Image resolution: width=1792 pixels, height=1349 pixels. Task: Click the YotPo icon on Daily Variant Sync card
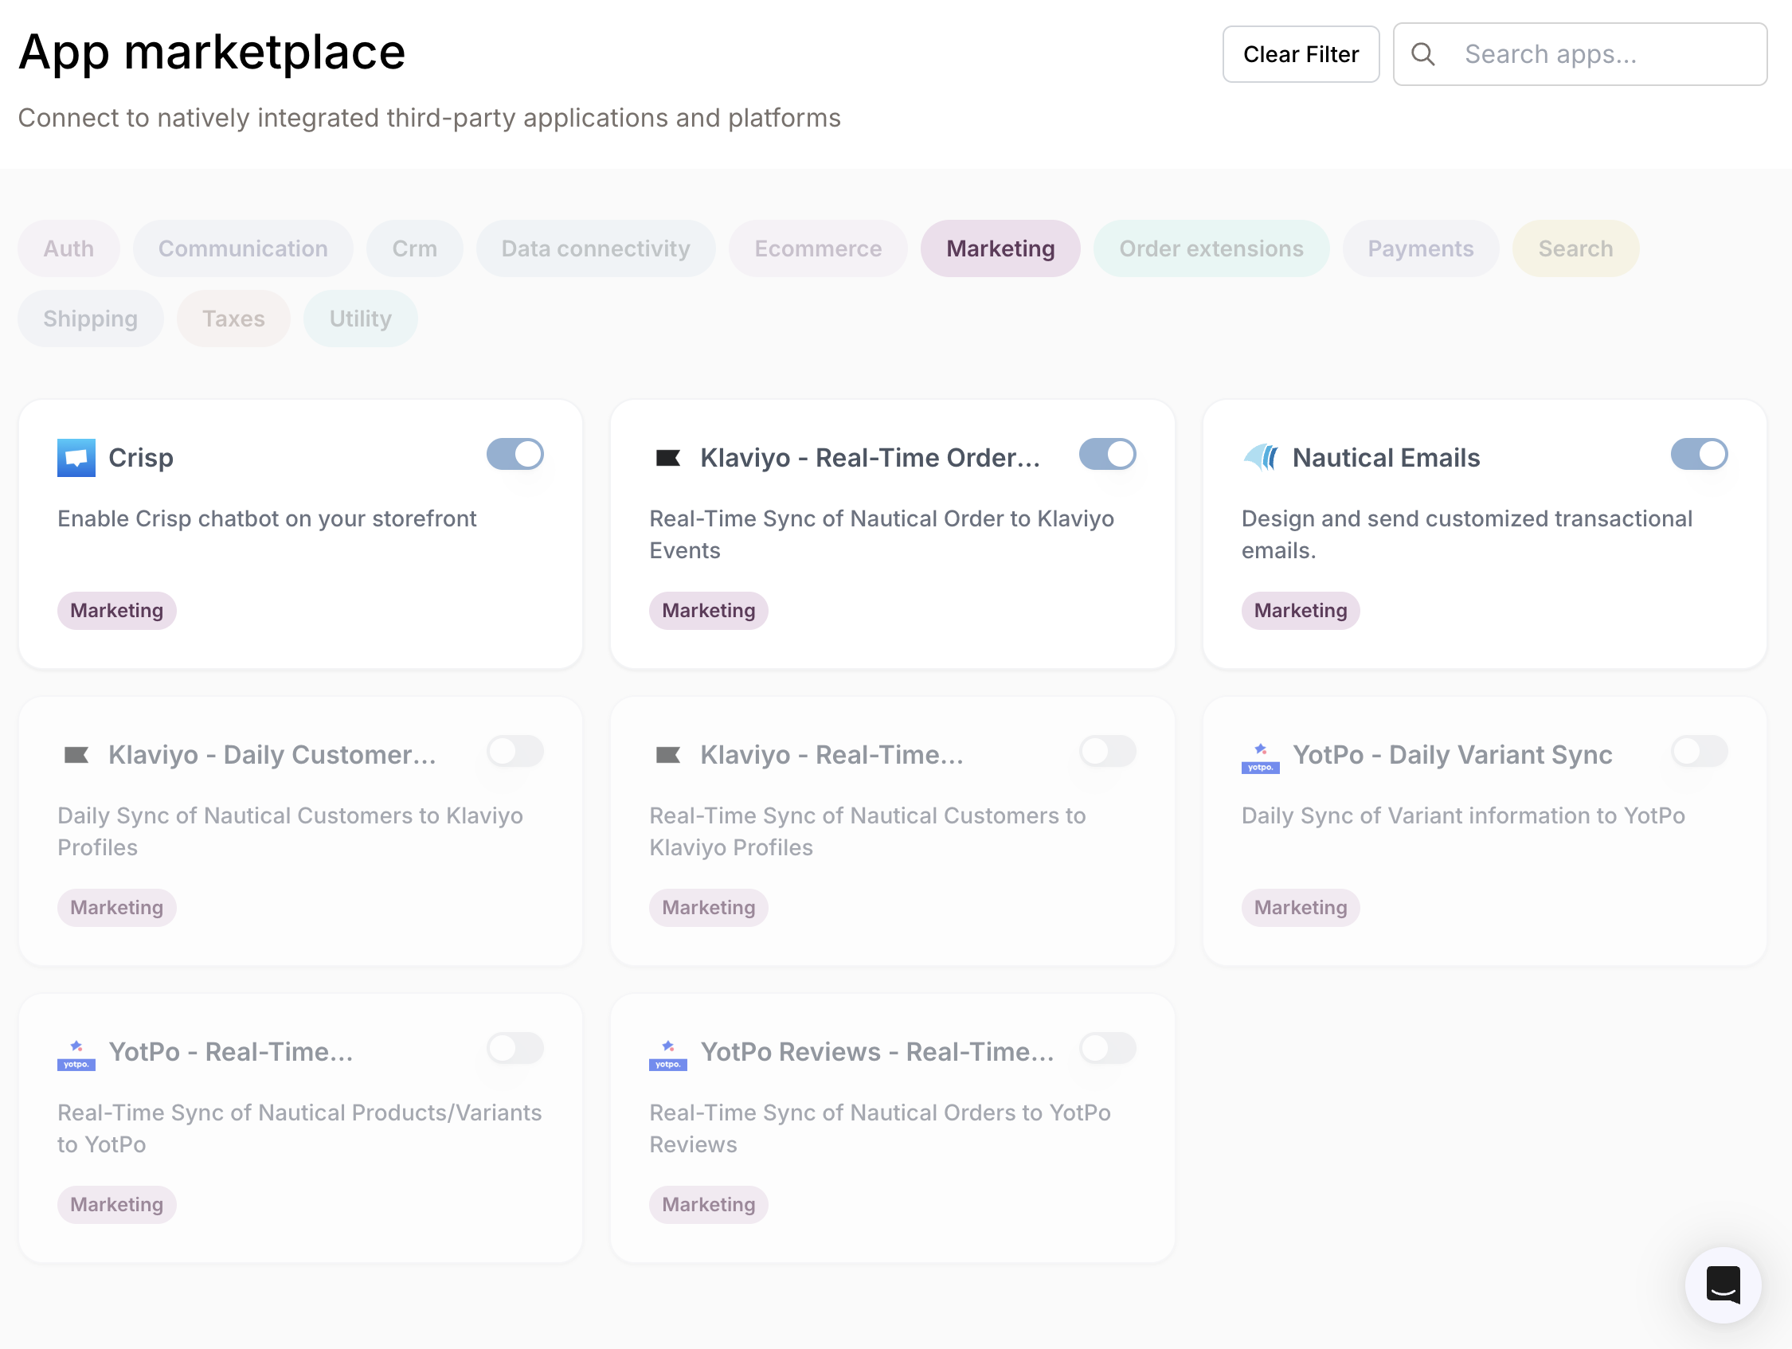[x=1259, y=757]
